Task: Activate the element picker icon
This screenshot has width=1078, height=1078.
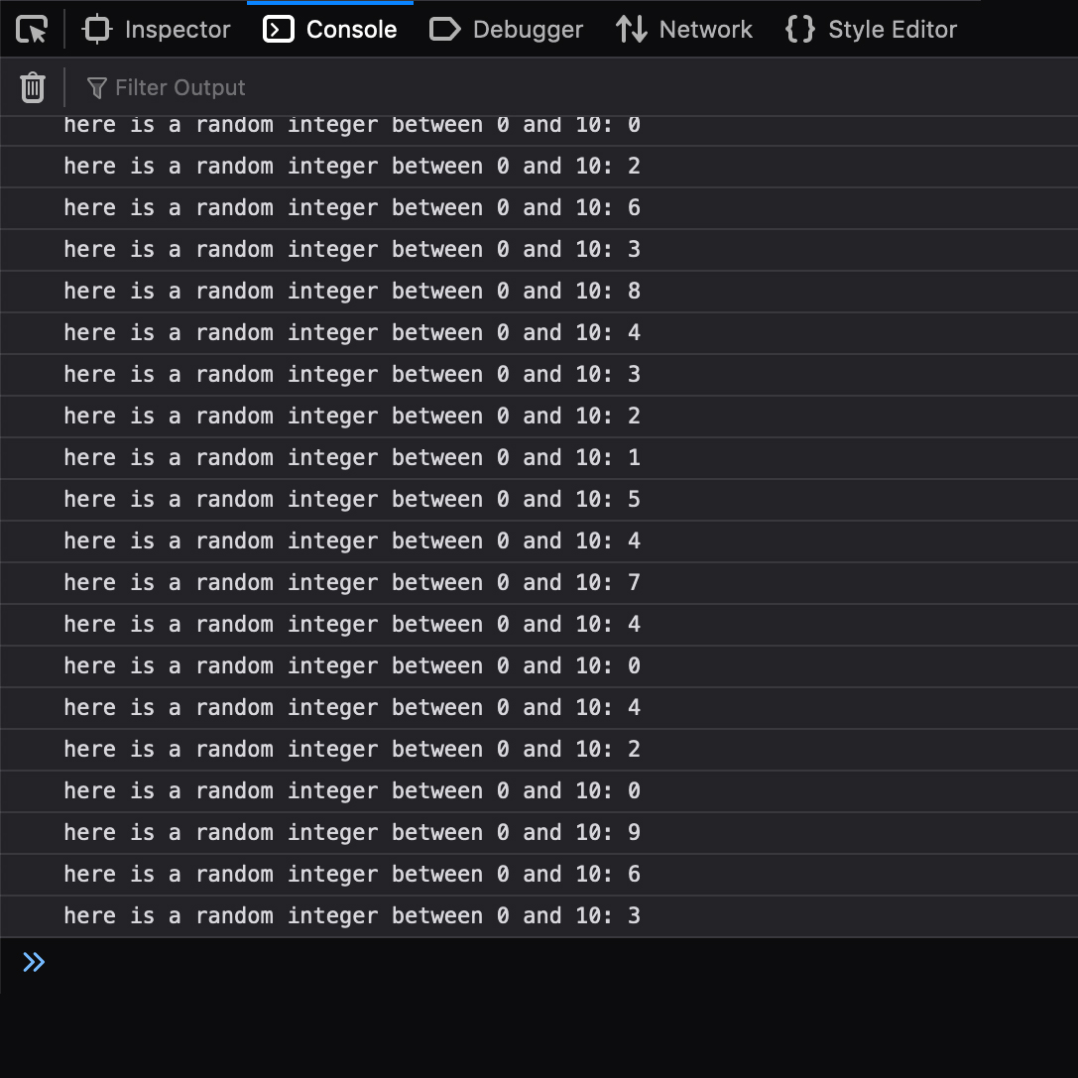Action: tap(32, 30)
